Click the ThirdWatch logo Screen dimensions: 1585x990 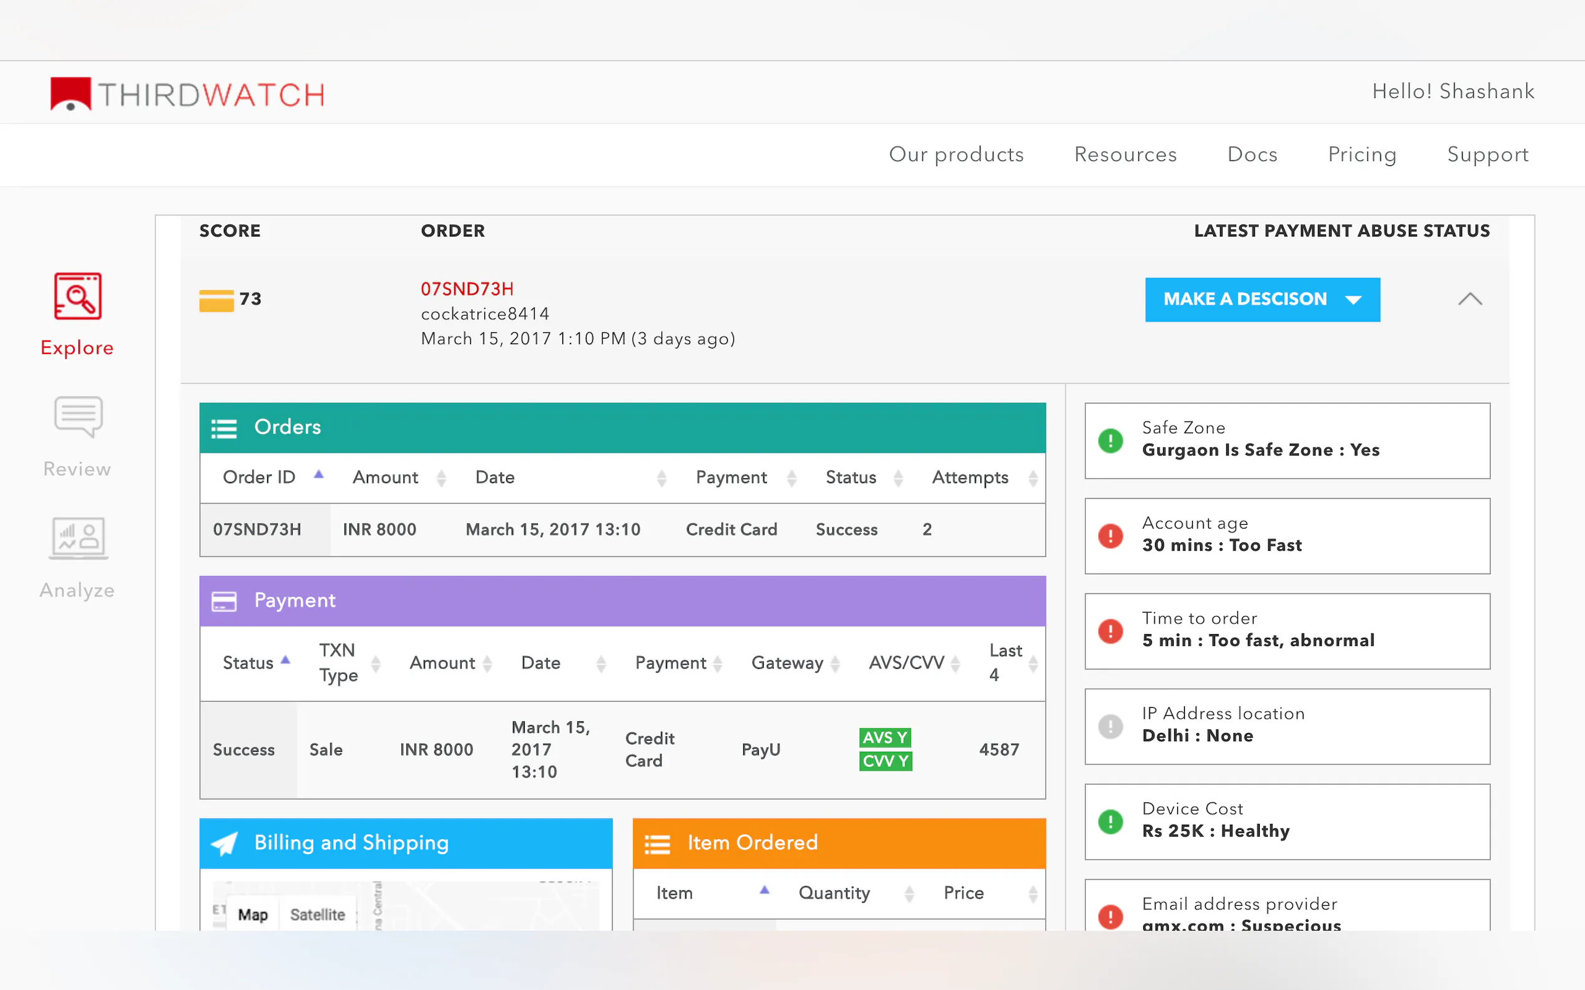point(187,94)
